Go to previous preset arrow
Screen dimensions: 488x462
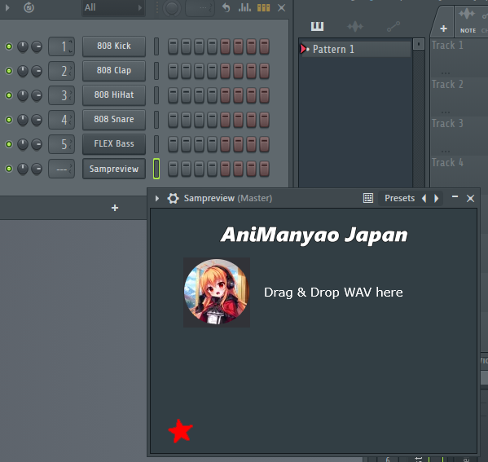point(424,198)
